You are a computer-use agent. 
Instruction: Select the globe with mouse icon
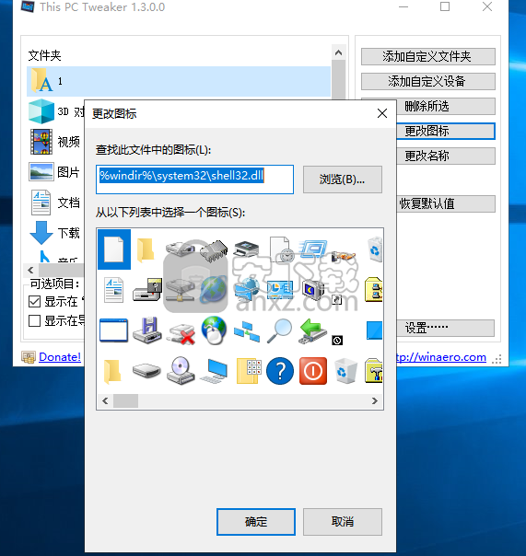tap(214, 330)
